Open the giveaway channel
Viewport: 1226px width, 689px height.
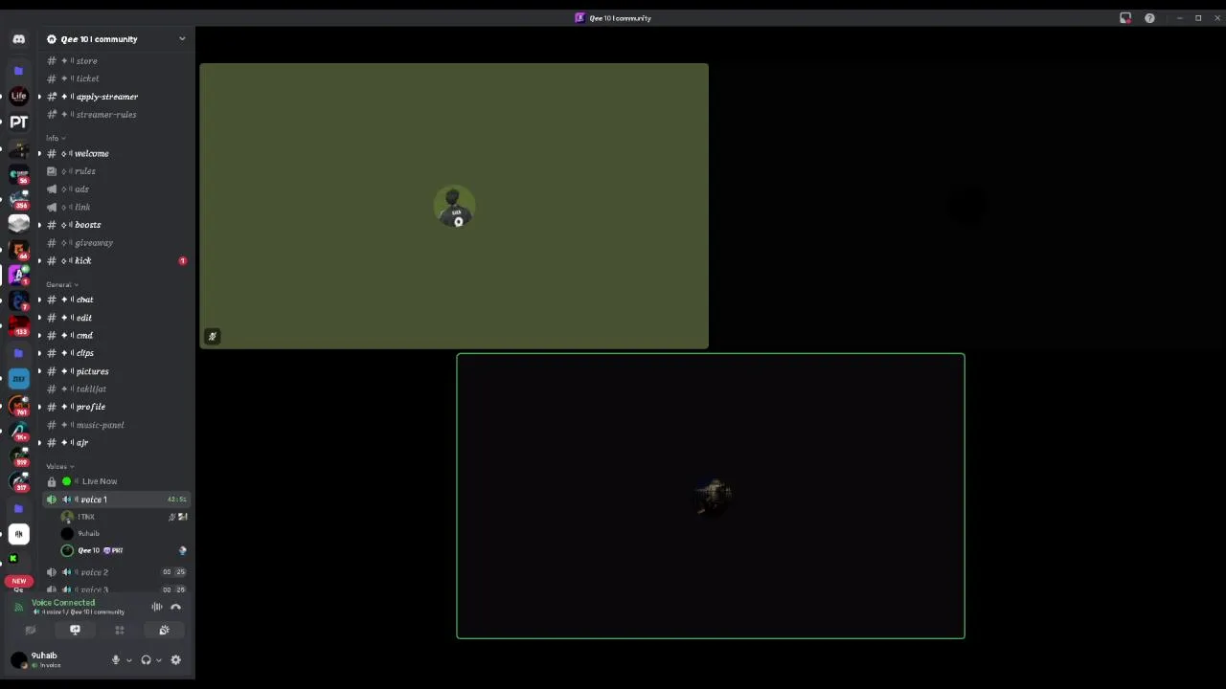tap(117, 243)
